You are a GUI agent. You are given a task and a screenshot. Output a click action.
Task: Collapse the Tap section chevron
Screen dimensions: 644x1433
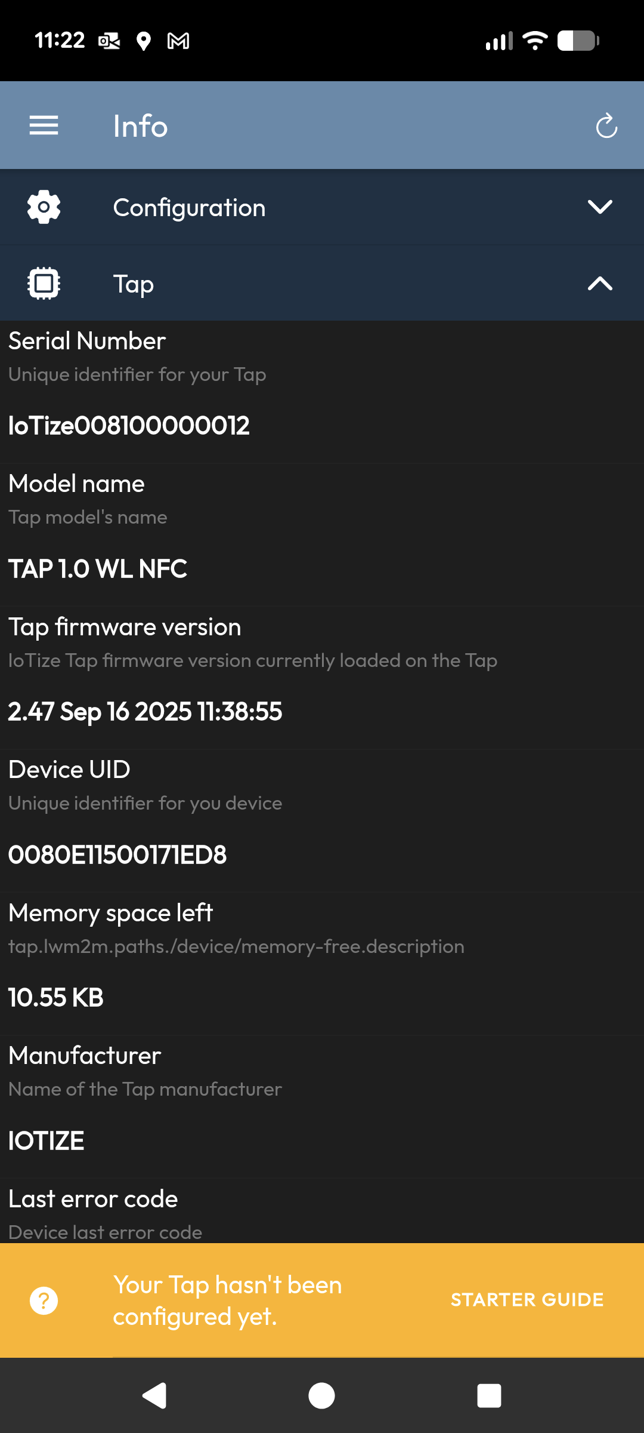click(x=600, y=284)
